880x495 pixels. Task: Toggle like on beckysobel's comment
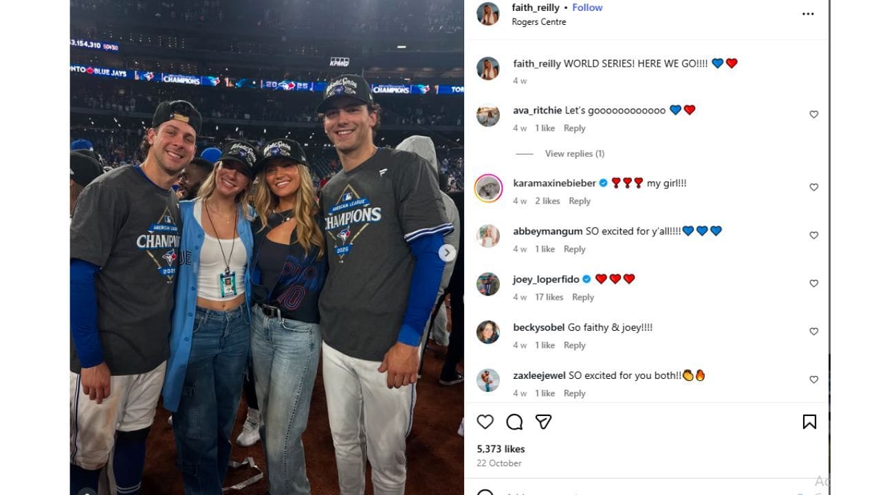click(813, 331)
